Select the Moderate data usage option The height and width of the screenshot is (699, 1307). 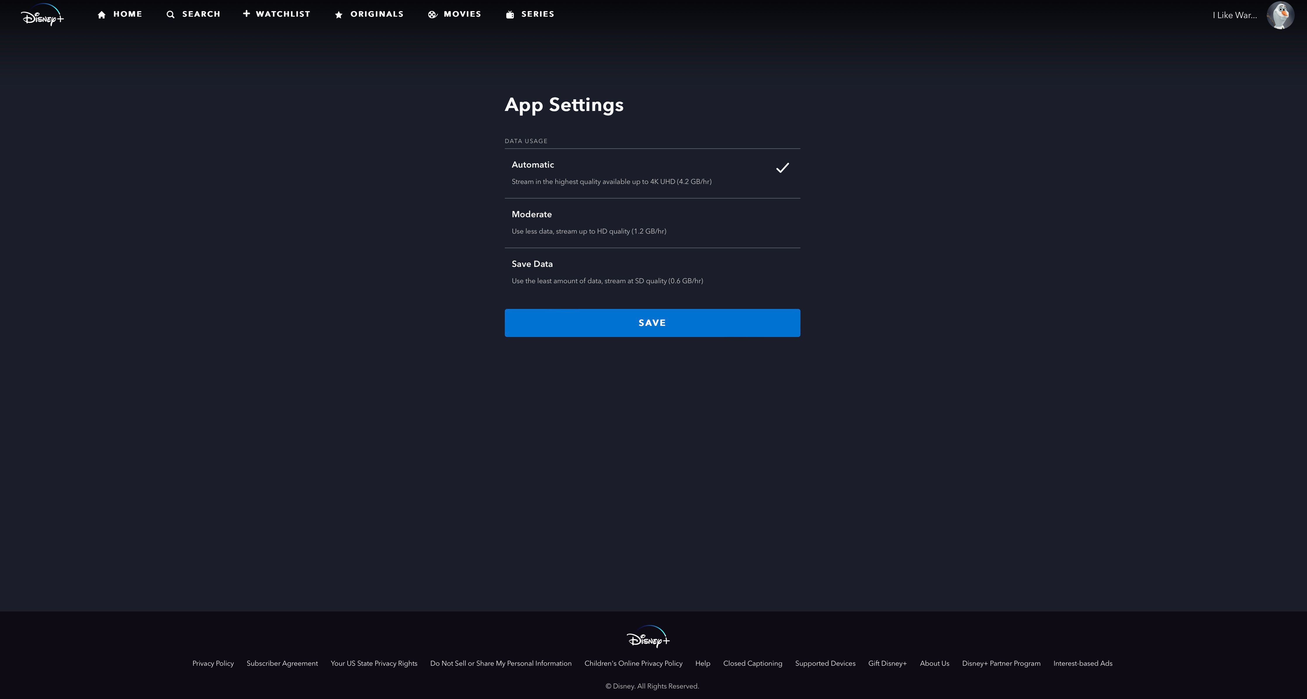[x=653, y=222]
